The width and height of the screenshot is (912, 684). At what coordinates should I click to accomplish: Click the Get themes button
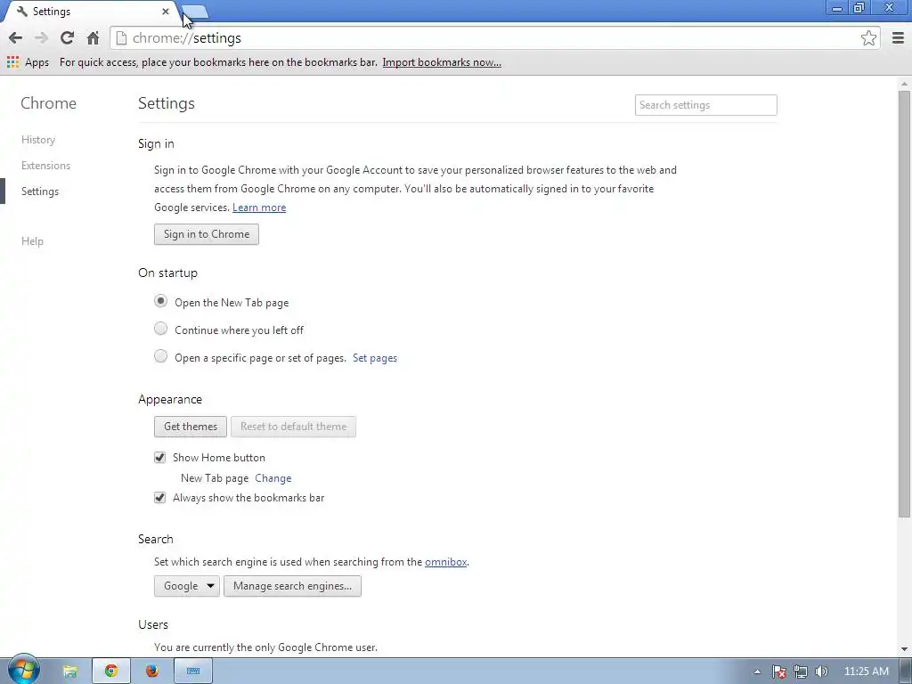pos(191,427)
